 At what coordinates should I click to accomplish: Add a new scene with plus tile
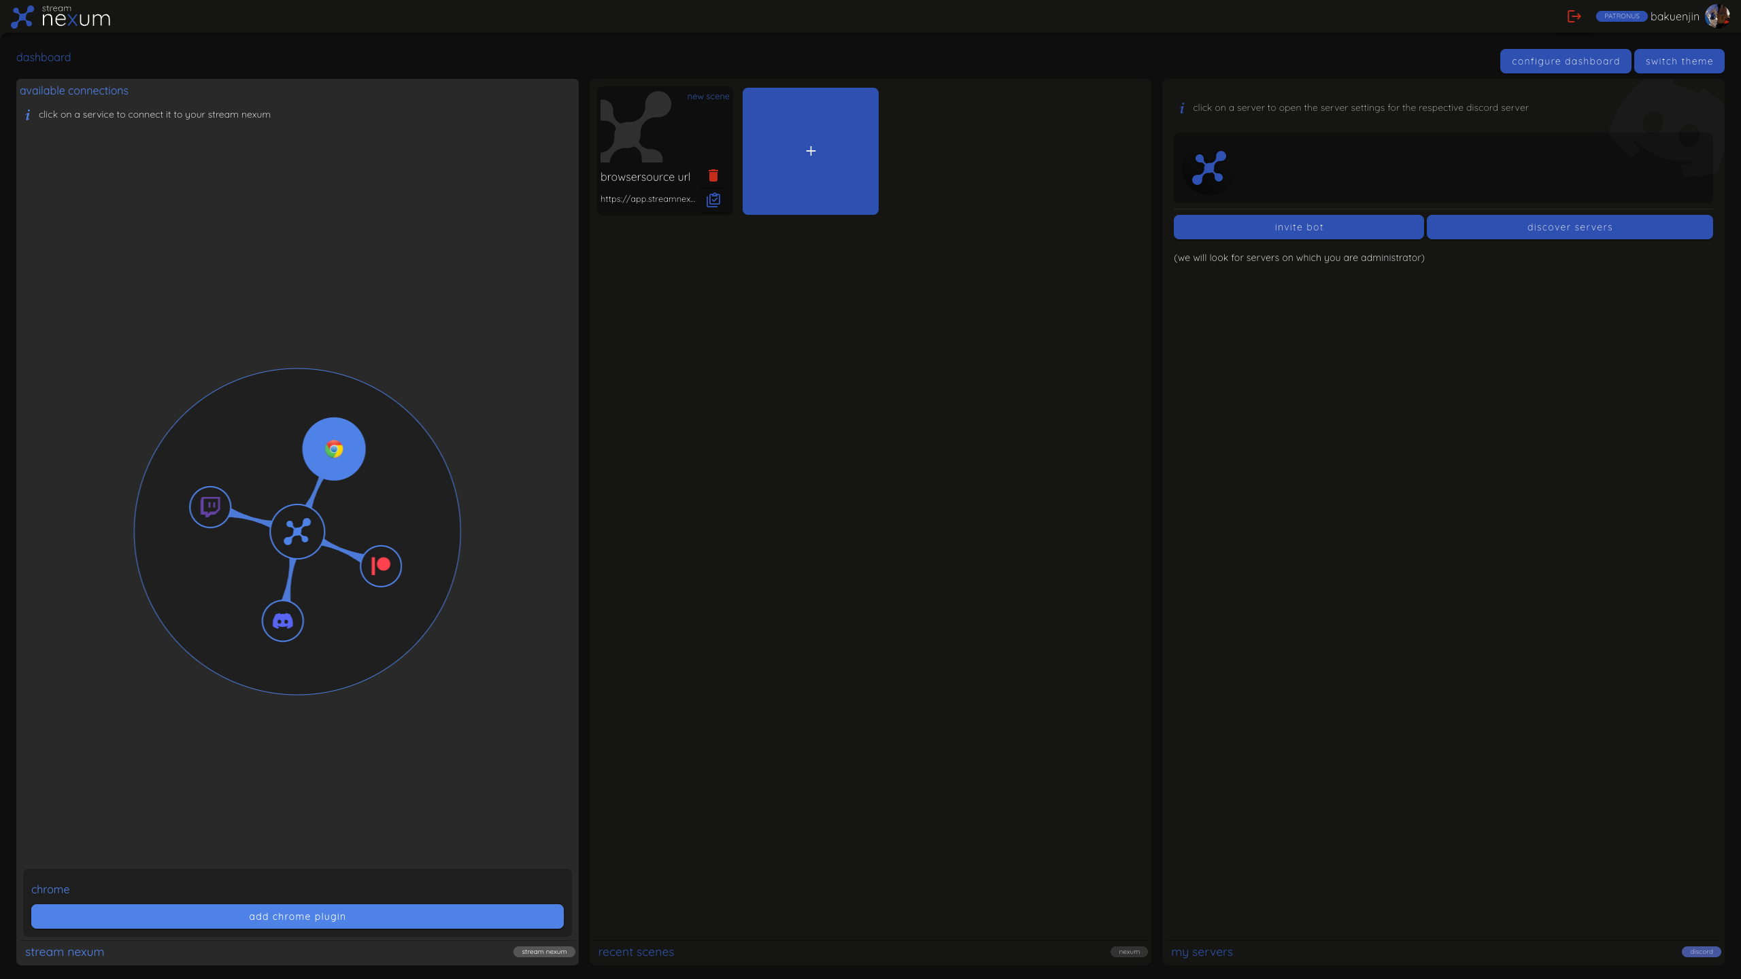[x=810, y=151]
